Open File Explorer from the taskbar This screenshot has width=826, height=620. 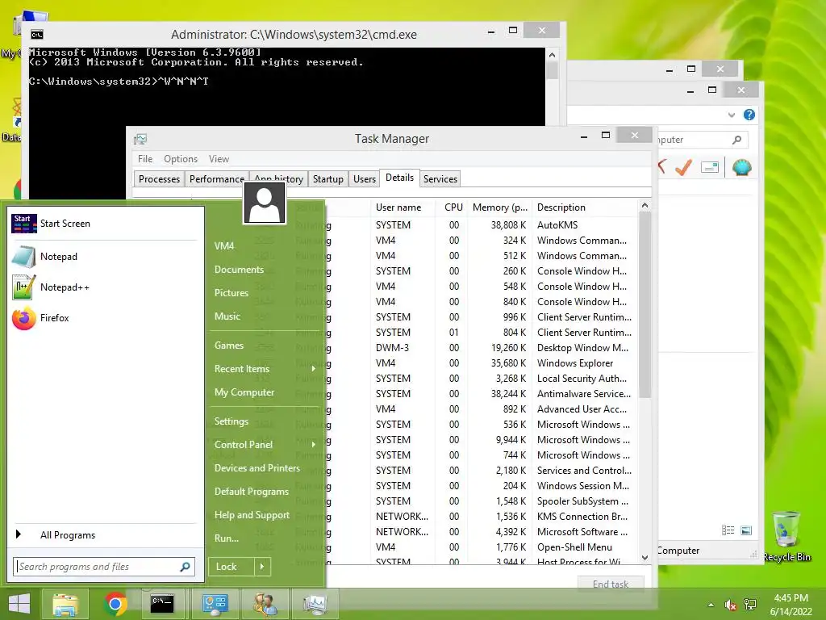pyautogui.click(x=65, y=604)
